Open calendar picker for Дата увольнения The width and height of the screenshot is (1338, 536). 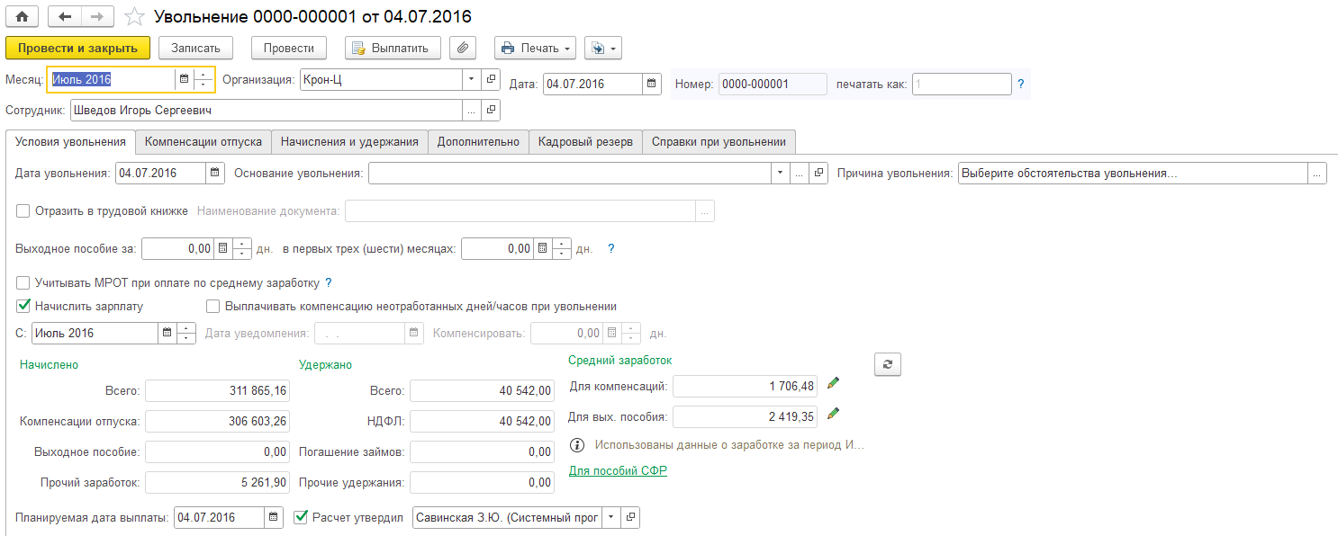(x=215, y=173)
